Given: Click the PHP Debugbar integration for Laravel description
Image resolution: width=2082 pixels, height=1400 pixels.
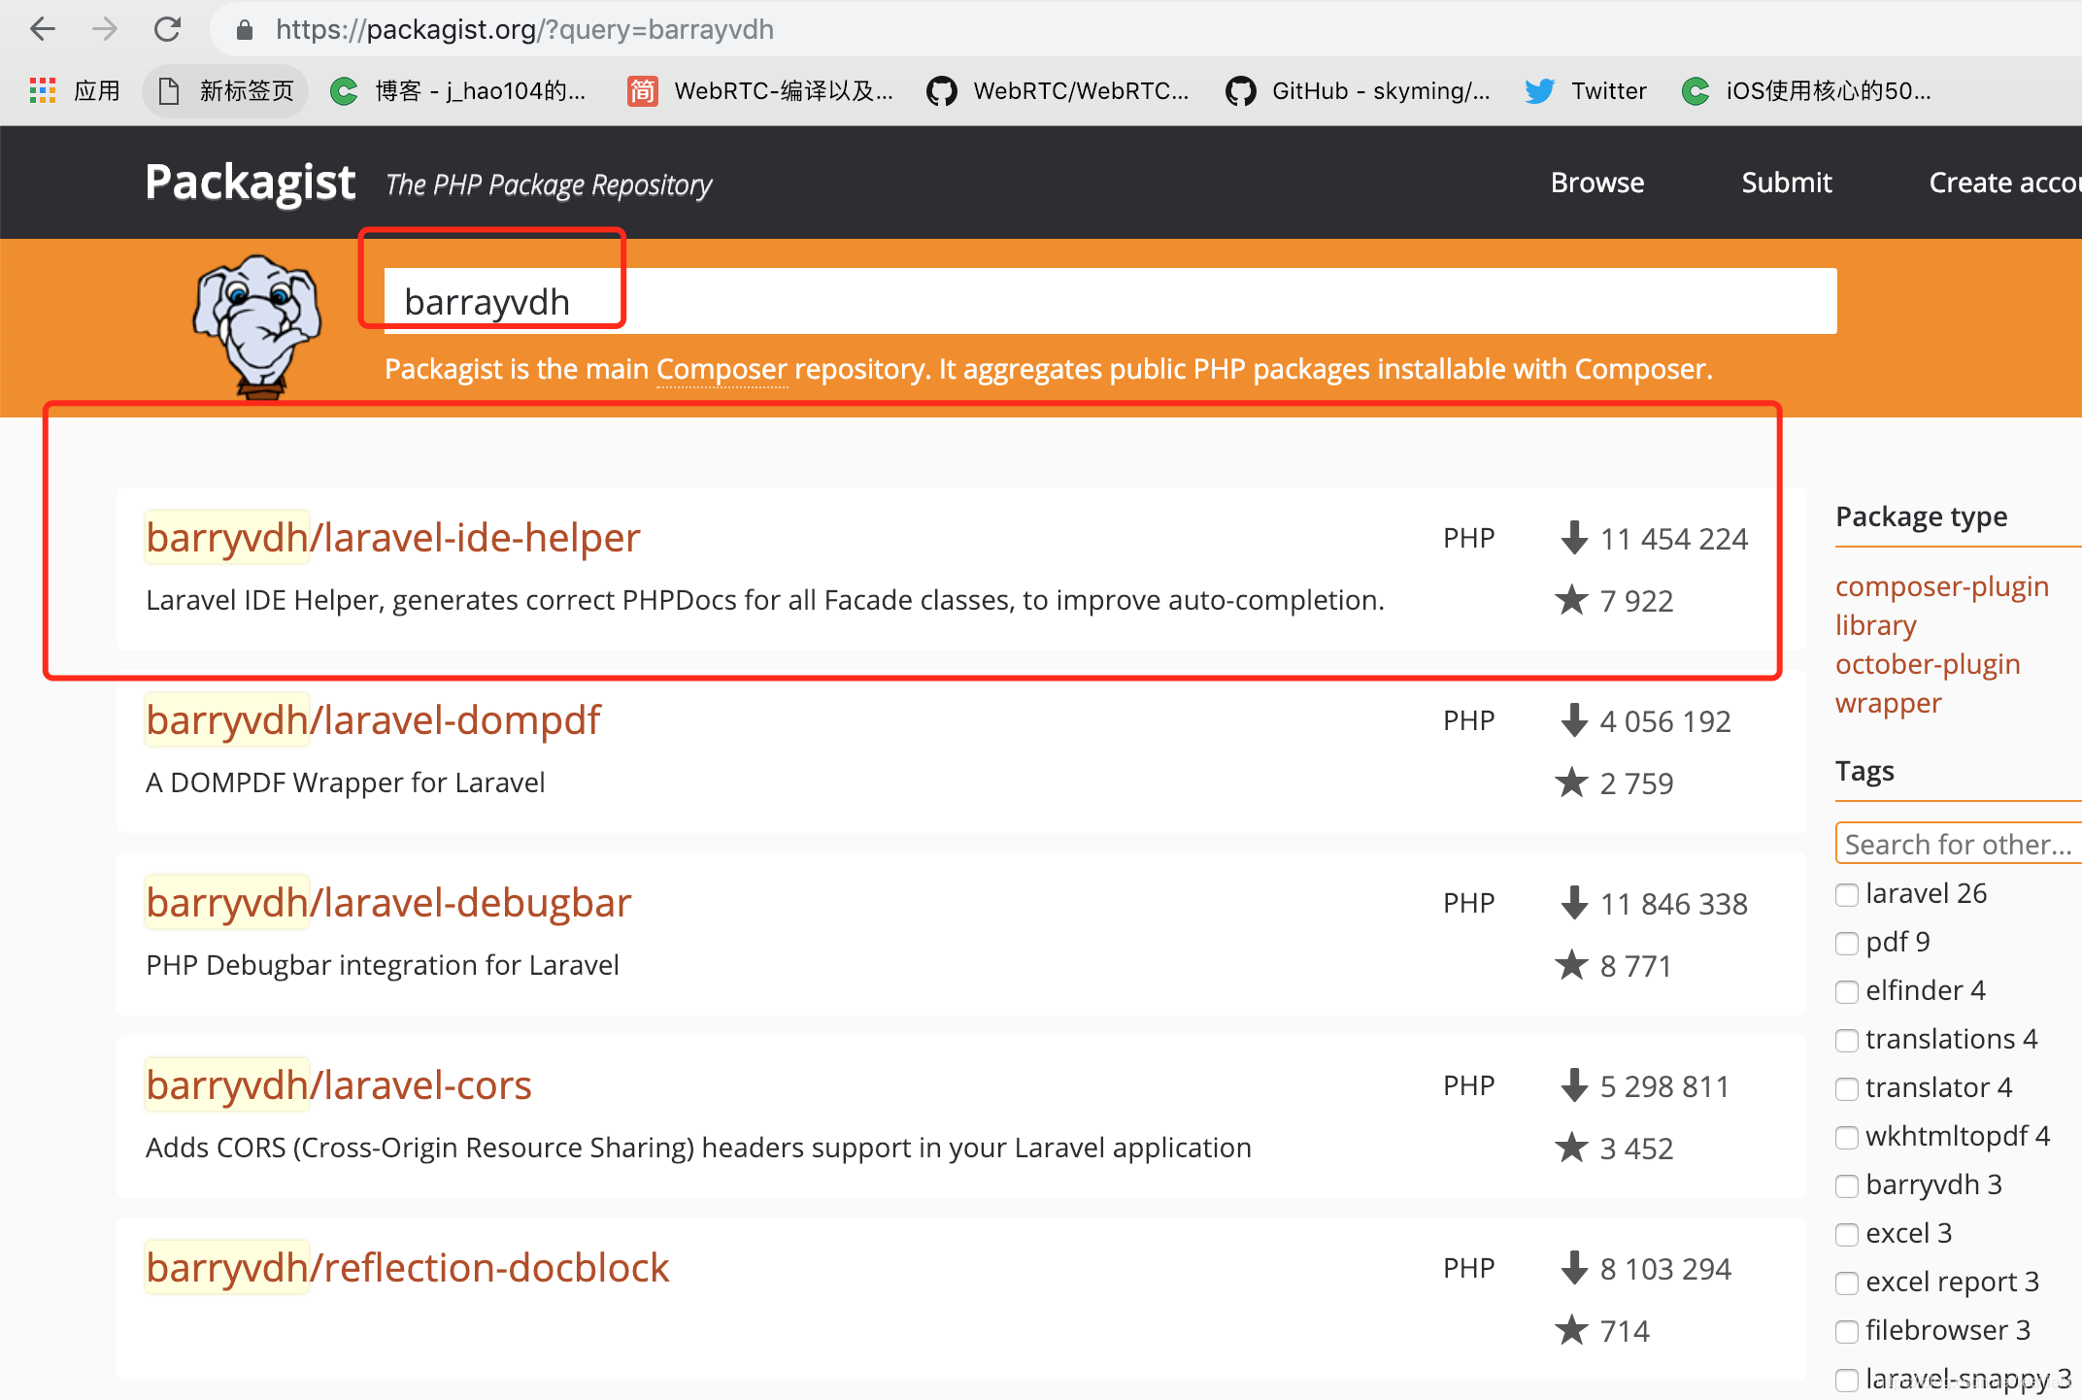Looking at the screenshot, I should tap(383, 965).
